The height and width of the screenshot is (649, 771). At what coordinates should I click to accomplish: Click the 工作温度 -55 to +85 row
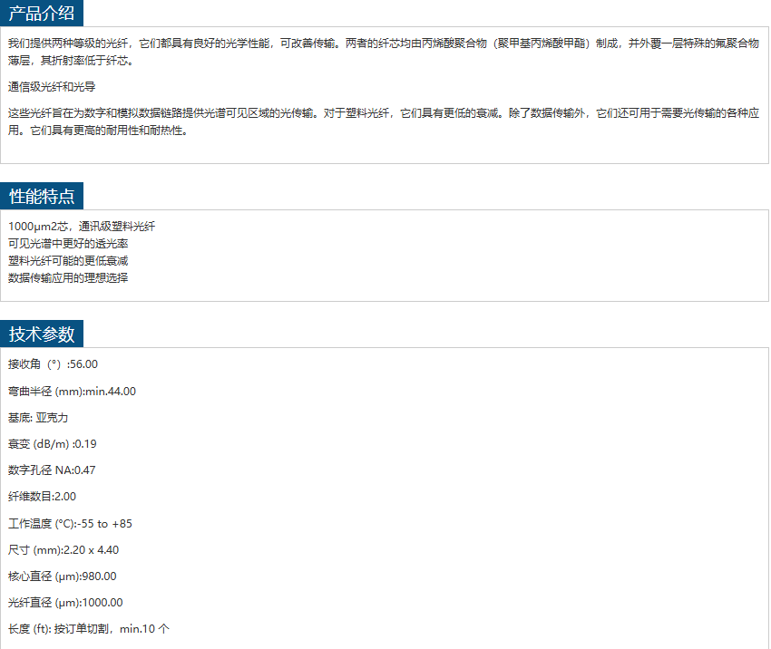70,524
